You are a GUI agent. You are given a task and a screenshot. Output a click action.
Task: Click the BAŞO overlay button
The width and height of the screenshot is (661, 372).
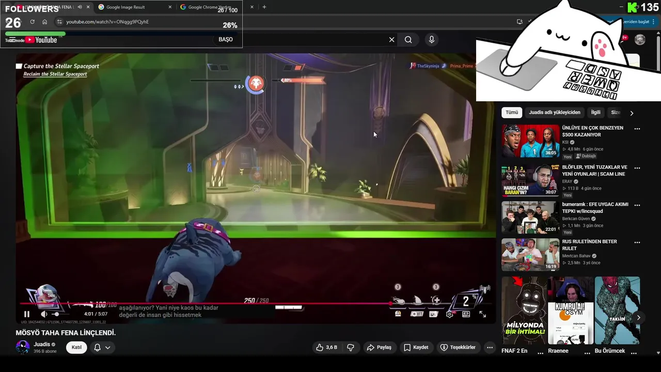point(226,39)
